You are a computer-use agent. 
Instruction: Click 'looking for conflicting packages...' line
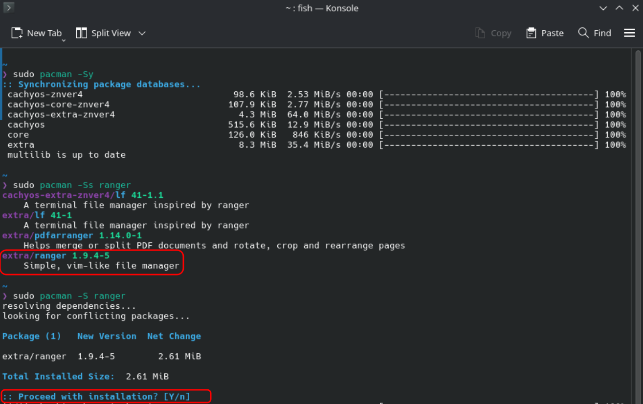(x=96, y=316)
